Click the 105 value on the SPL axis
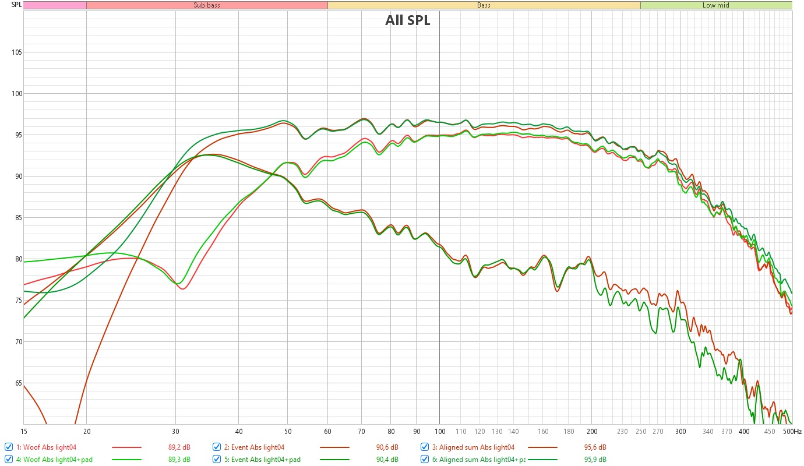This screenshot has height=466, width=804. [x=16, y=52]
